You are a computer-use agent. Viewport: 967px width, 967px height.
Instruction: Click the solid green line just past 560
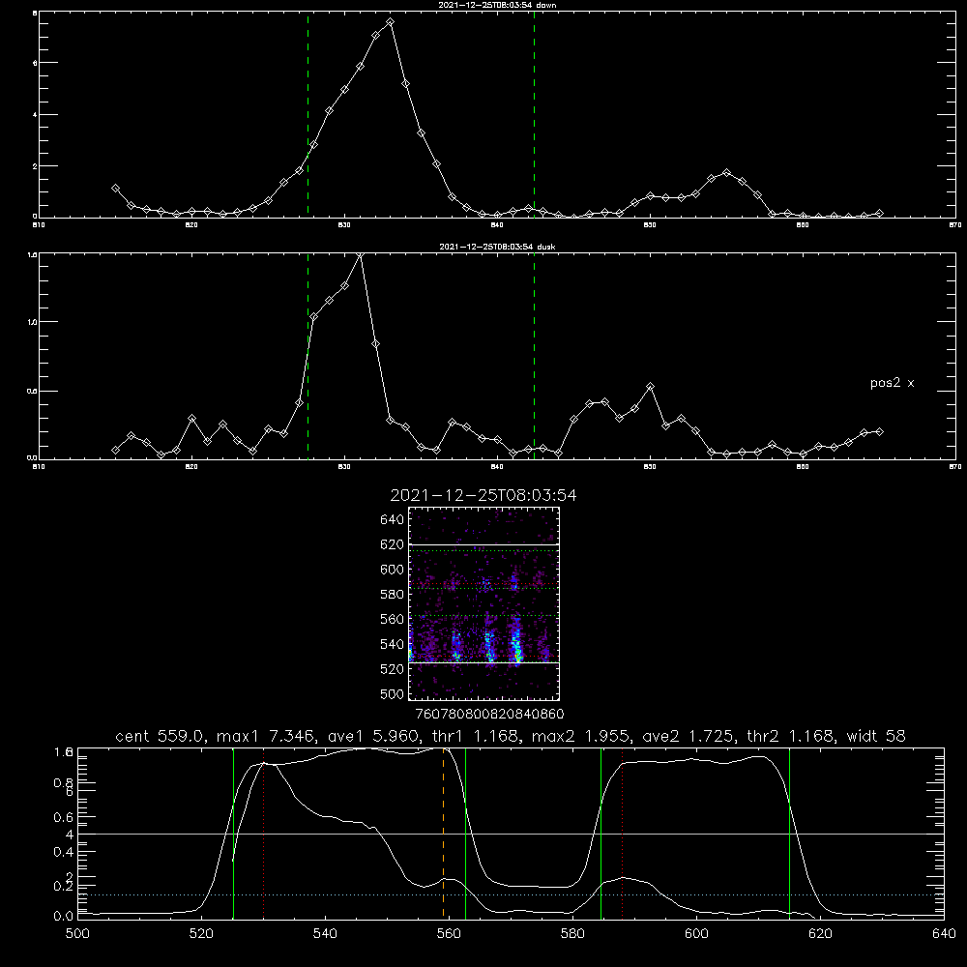click(x=466, y=833)
